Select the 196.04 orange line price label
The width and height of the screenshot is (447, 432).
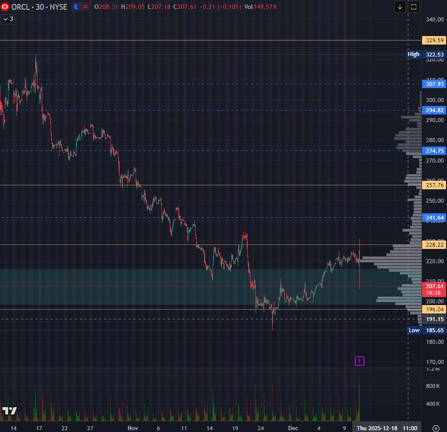click(434, 309)
